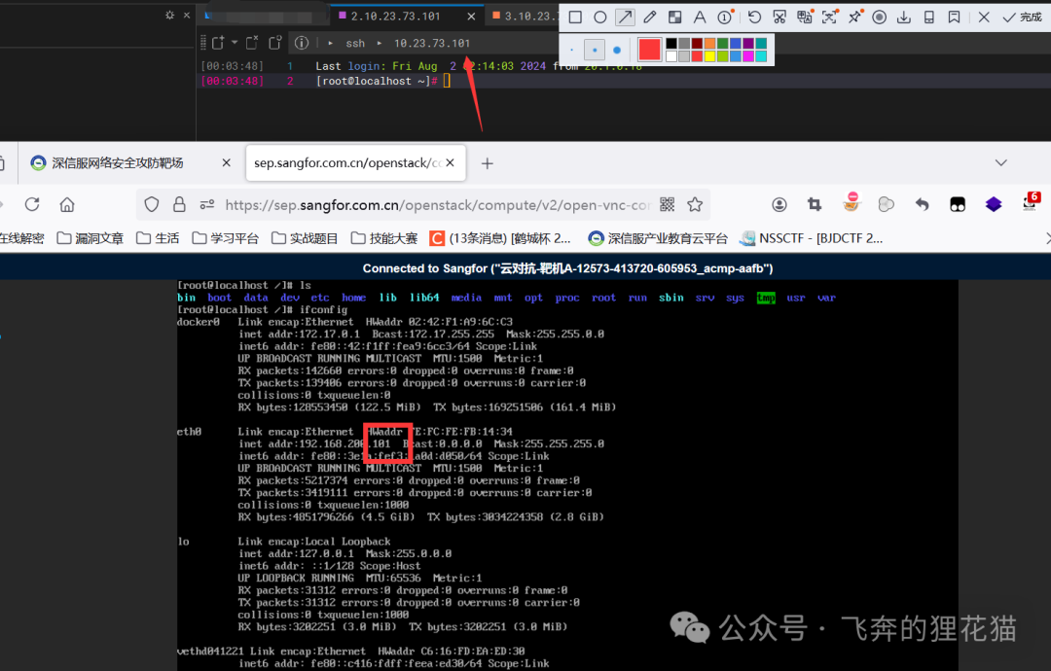Click the site permissions icon in the address bar
The height and width of the screenshot is (671, 1051).
coord(207,205)
